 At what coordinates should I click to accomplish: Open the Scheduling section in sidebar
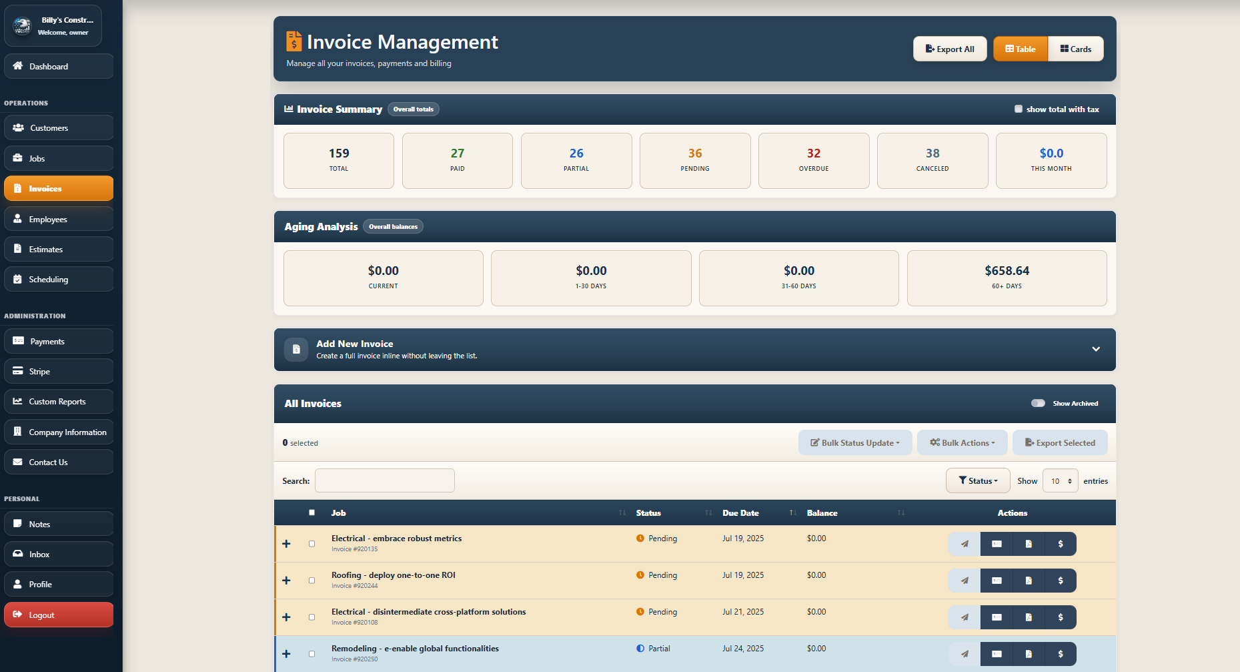58,279
